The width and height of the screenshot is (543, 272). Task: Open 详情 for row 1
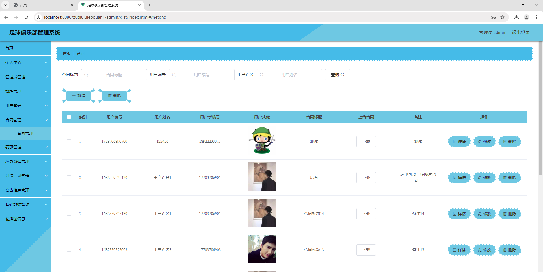click(x=459, y=142)
